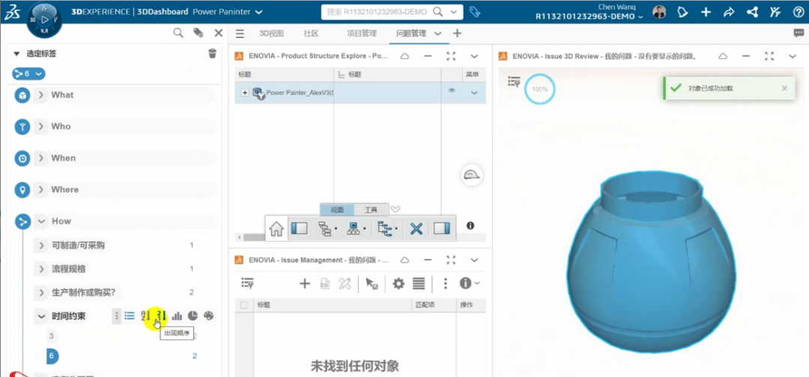
Task: Click the plus Add icon in the top bar
Action: click(706, 13)
